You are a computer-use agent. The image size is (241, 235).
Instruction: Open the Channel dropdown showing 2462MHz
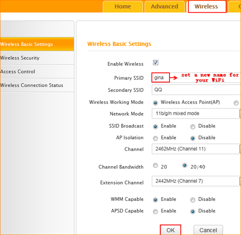coord(196,149)
